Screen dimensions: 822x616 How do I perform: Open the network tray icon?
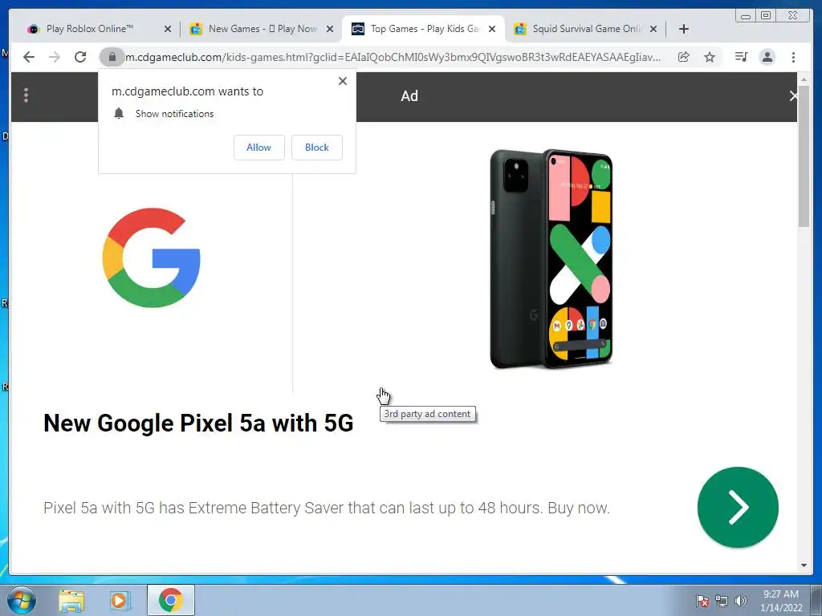click(722, 601)
